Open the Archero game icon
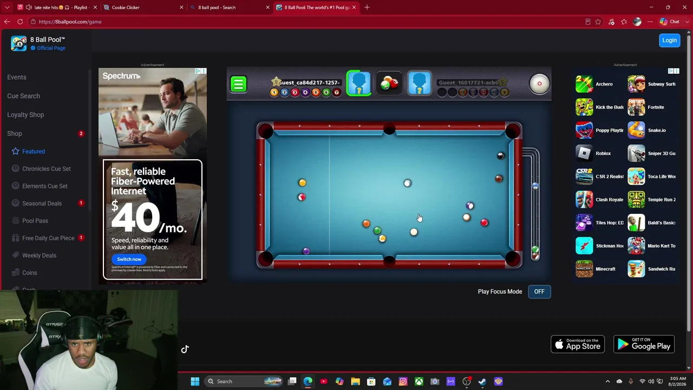This screenshot has height=390, width=693. coord(584,84)
